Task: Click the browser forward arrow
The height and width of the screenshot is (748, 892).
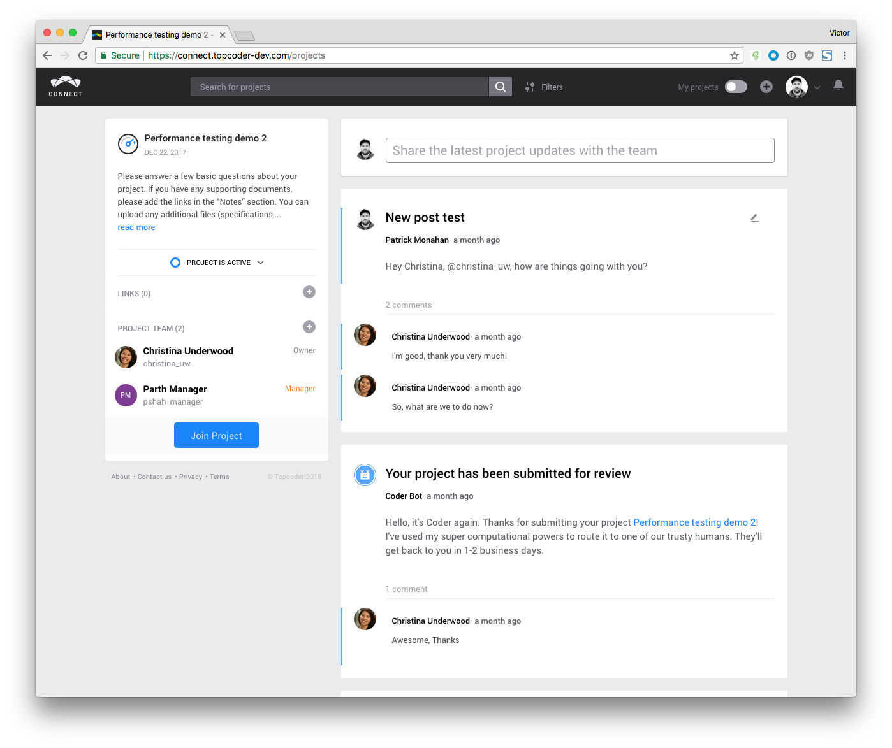Action: [65, 55]
